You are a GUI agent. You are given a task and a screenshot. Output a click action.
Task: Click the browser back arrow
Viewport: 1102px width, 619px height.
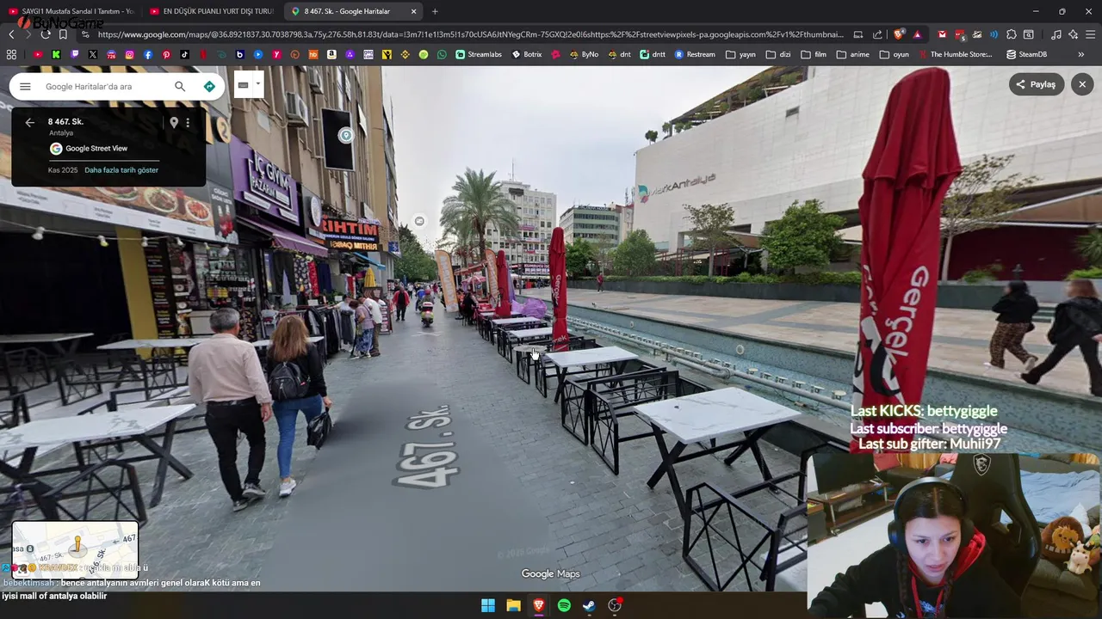(x=11, y=34)
